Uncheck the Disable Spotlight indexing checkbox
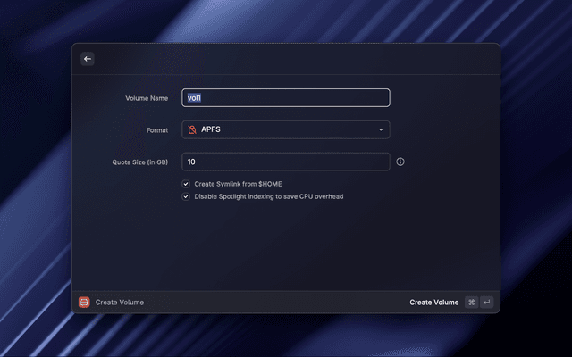This screenshot has height=357, width=572. (x=186, y=196)
